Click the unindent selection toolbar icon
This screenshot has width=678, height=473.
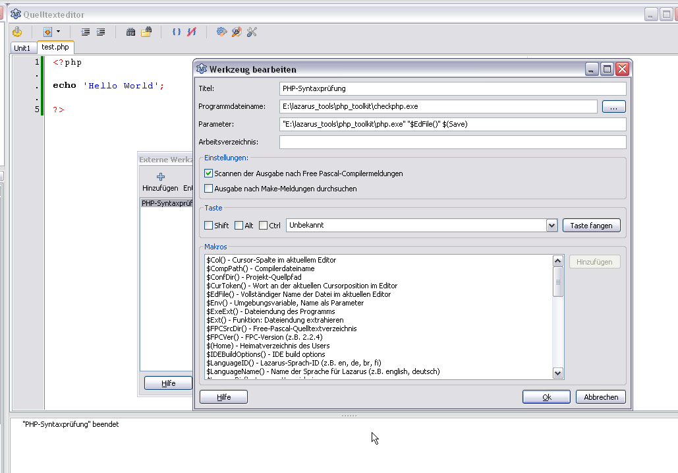click(x=85, y=32)
